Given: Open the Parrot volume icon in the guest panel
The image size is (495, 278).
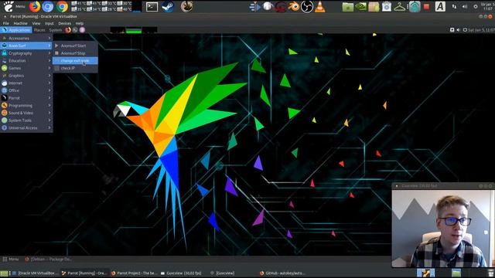Looking at the screenshot, I should click(458, 30).
